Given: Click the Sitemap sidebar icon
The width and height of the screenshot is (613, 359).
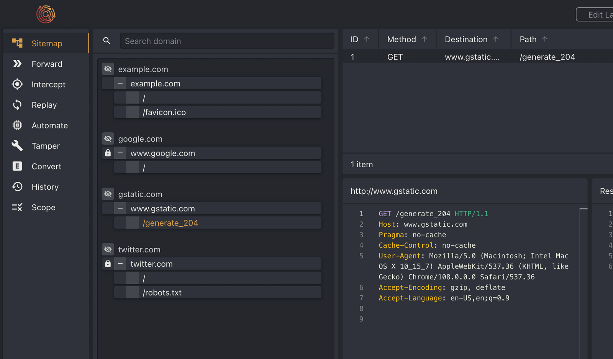Looking at the screenshot, I should (17, 43).
